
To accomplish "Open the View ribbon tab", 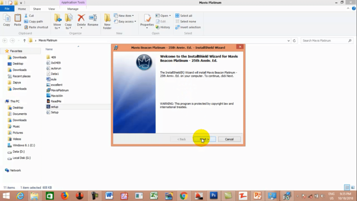I will [52, 9].
